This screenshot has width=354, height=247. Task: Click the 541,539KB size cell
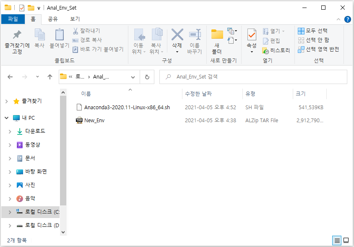311,108
